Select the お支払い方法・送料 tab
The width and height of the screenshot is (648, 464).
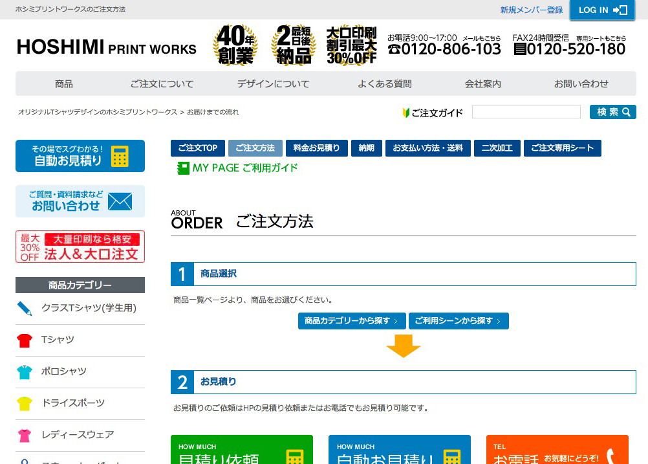(x=428, y=148)
